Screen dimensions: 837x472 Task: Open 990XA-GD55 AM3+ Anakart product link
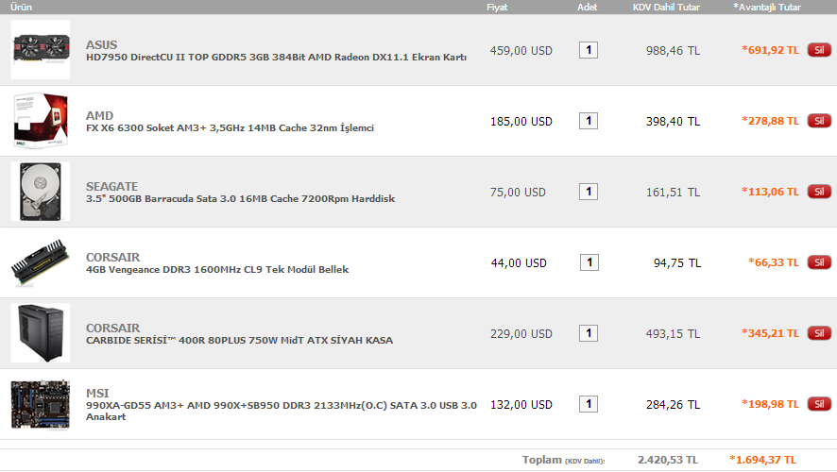pyautogui.click(x=282, y=411)
